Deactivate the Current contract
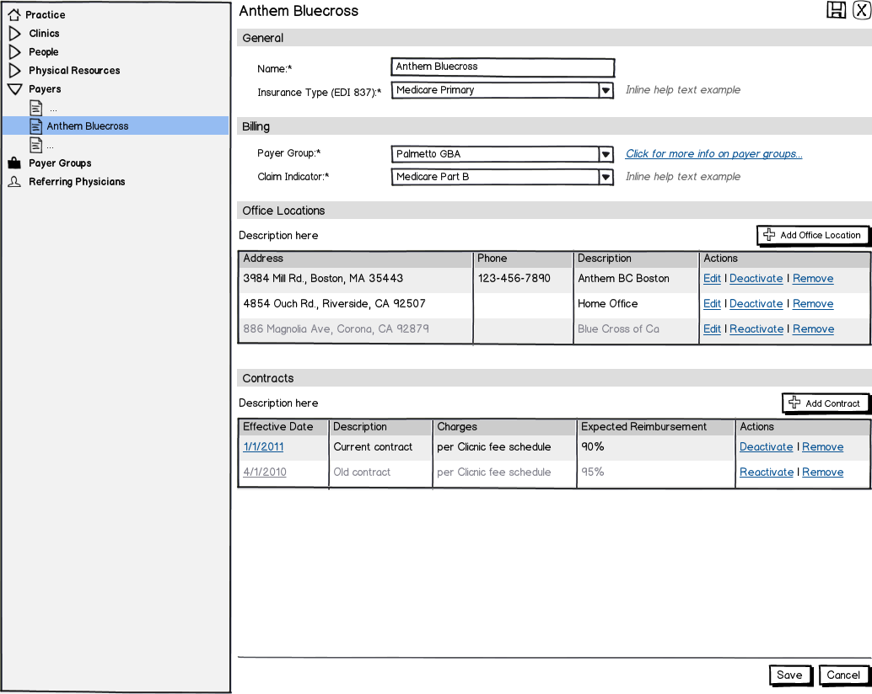Screen dimensions: 872x694 tap(766, 447)
